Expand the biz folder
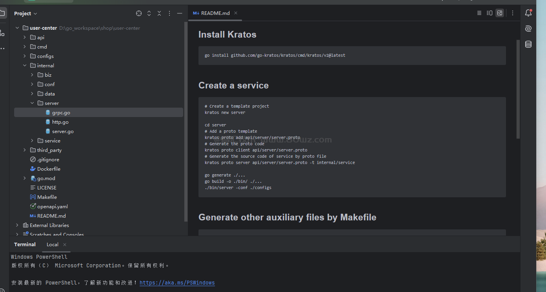This screenshot has height=292, width=546. point(32,75)
